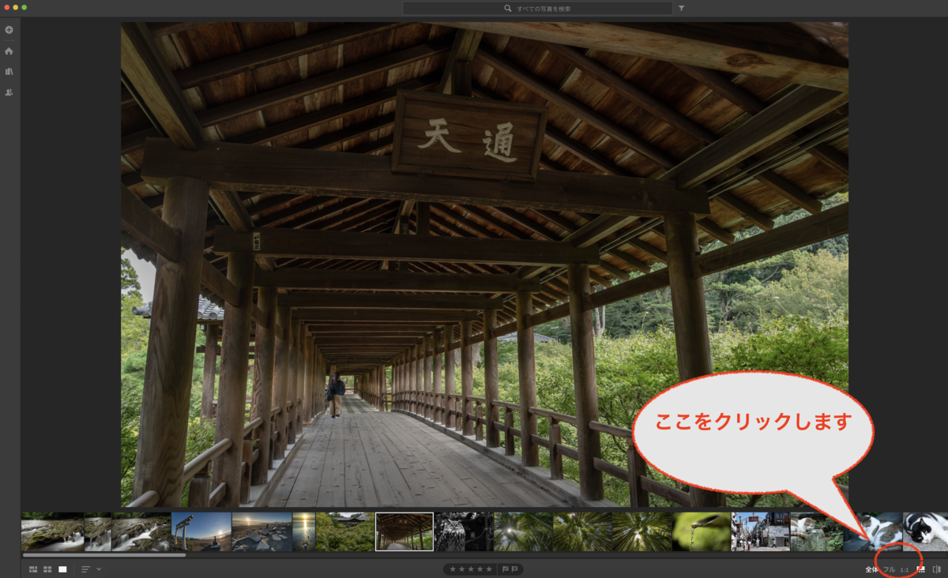Click the filmstrip display icon beside 1:1

coord(921,569)
